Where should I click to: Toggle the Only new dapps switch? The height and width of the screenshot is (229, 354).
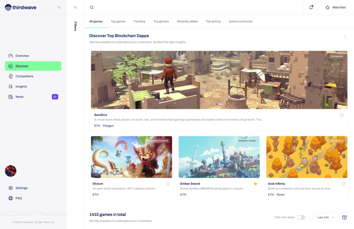[x=301, y=217]
